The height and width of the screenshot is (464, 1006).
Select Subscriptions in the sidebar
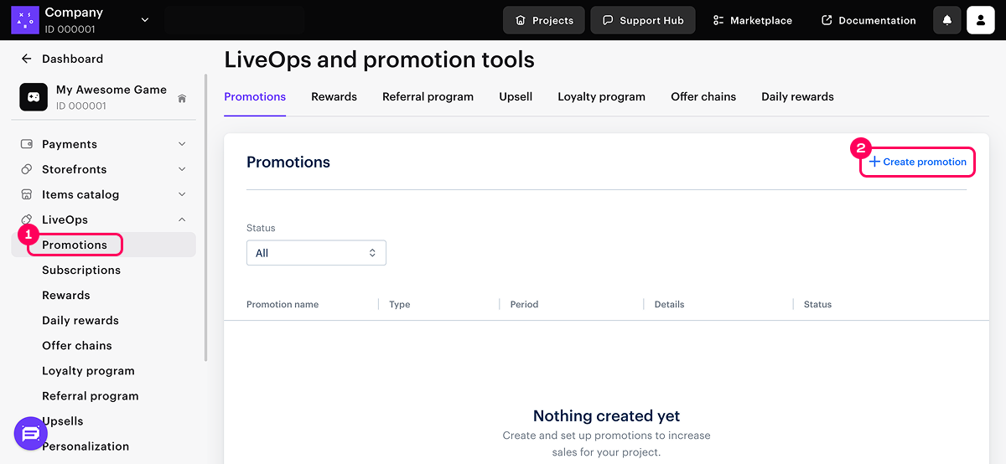(81, 270)
